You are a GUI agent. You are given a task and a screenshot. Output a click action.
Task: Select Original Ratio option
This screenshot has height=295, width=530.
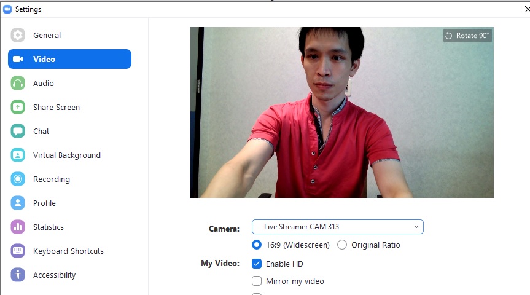(x=342, y=245)
